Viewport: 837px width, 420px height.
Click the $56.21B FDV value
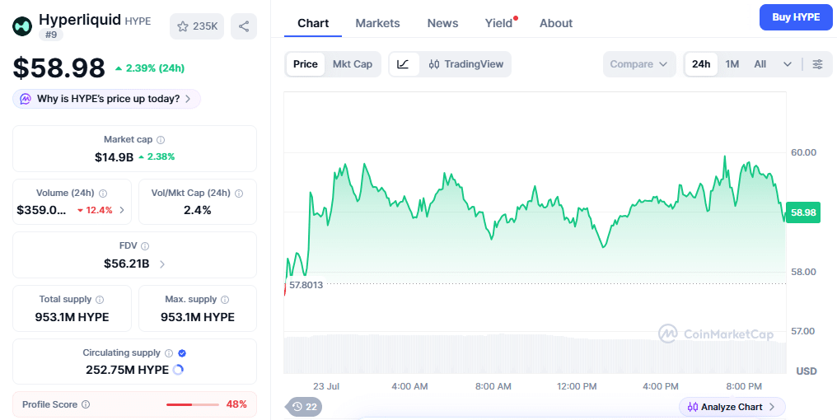point(127,264)
